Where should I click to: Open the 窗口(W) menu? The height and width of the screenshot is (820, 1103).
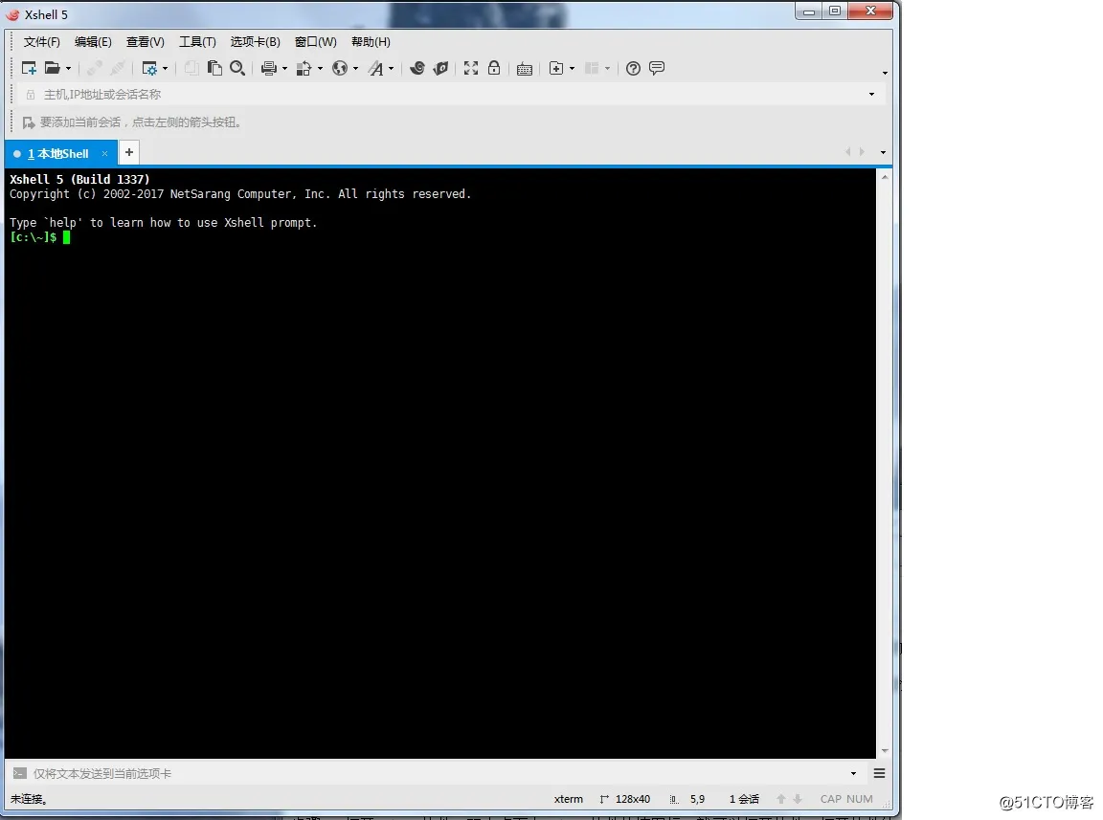click(315, 42)
